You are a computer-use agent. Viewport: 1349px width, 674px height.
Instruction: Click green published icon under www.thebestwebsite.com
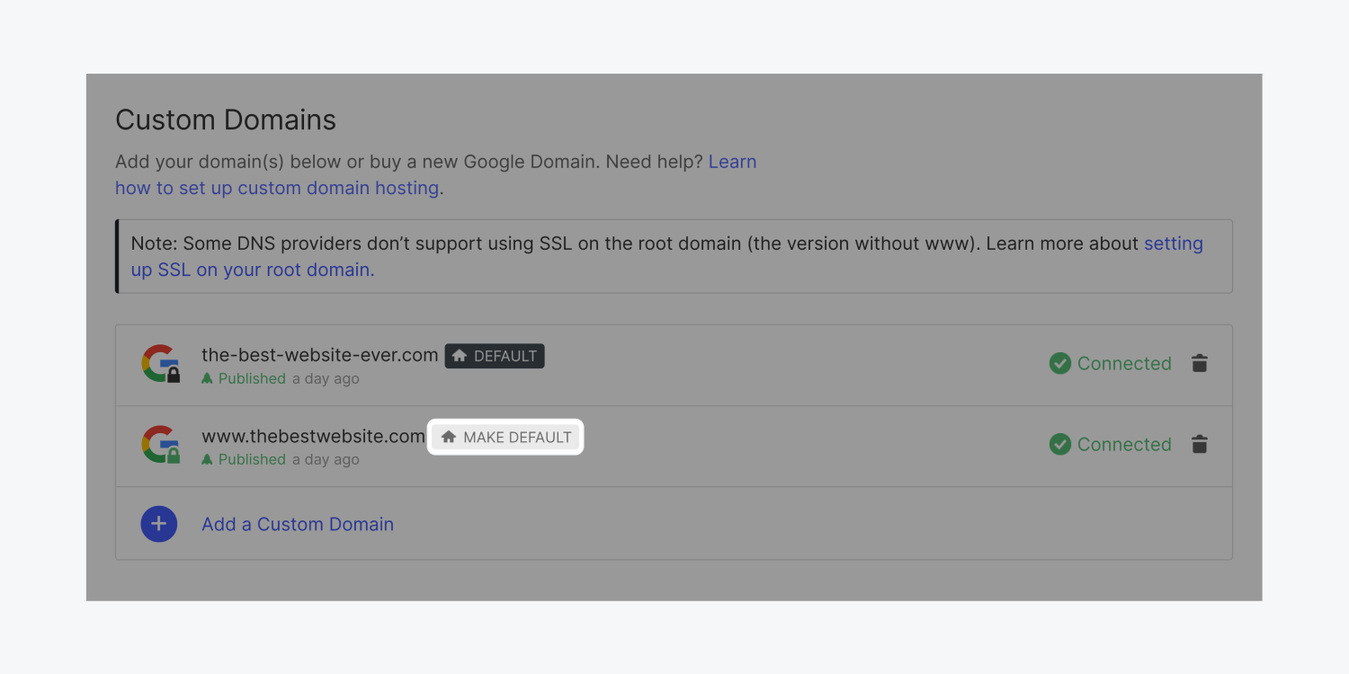(207, 459)
